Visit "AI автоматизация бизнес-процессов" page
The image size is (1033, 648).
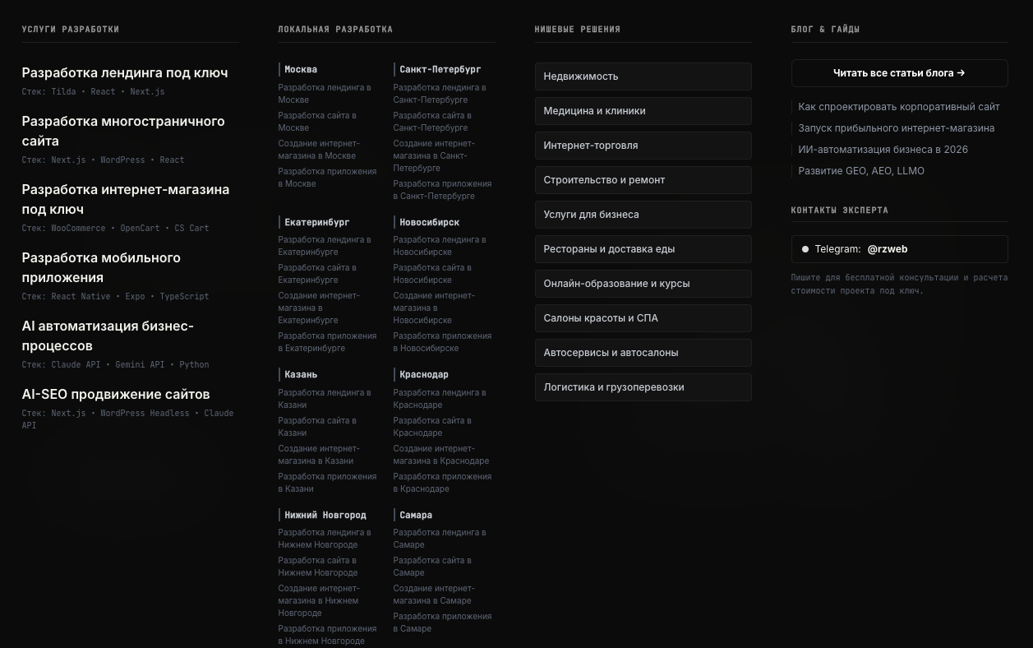(108, 336)
